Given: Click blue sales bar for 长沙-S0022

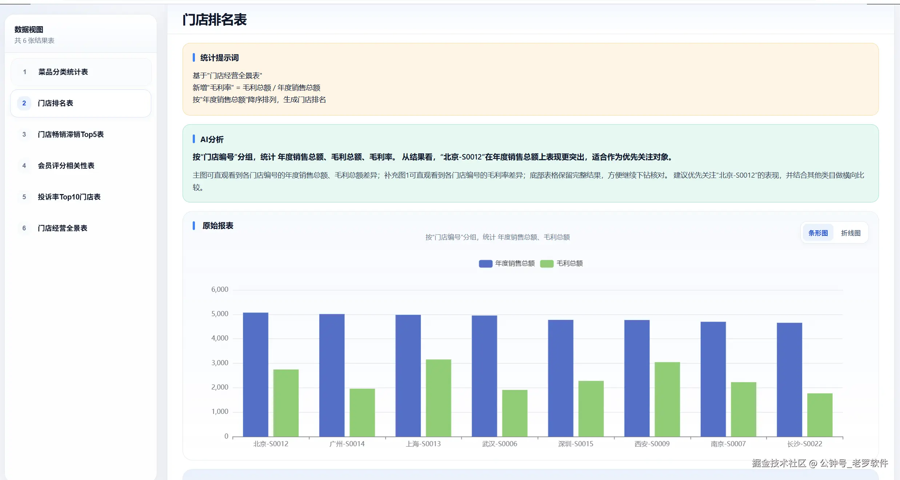Looking at the screenshot, I should [x=789, y=379].
